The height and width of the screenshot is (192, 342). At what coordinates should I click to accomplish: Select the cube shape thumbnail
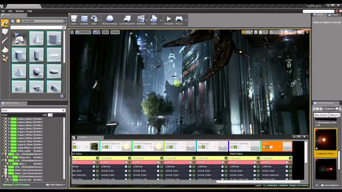pyautogui.click(x=54, y=38)
